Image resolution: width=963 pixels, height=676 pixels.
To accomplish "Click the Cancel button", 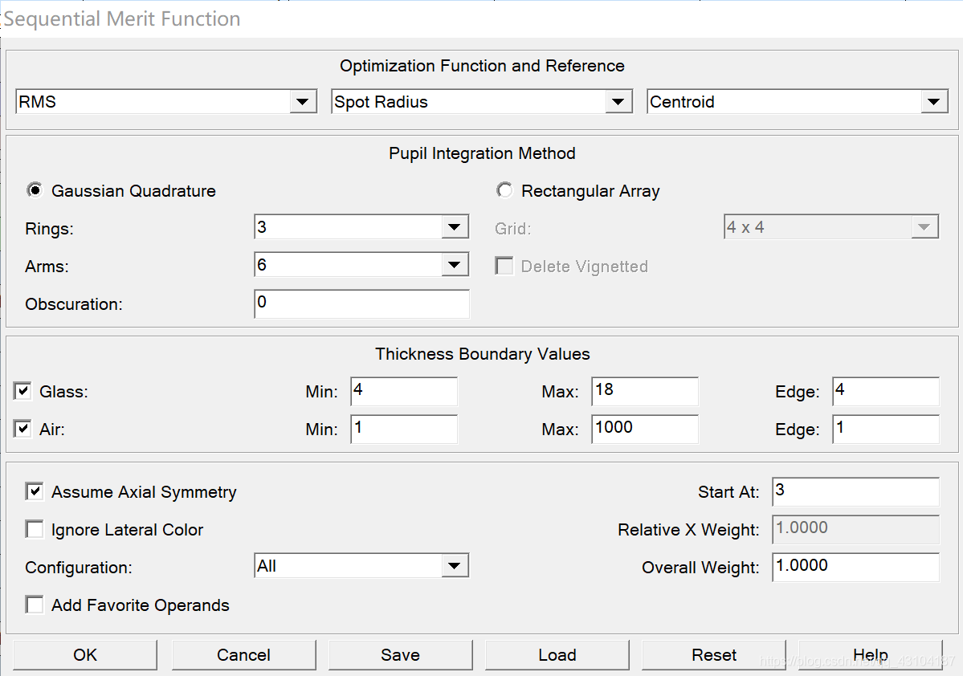I will (244, 655).
